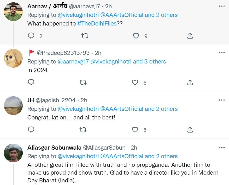
Task: Click the reply icon on Pradeep's reply
Action: tap(31, 82)
